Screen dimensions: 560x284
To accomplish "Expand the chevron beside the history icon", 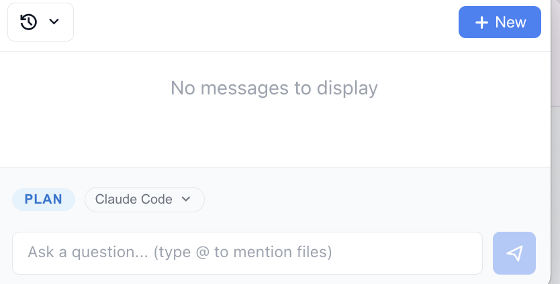I will coord(54,22).
